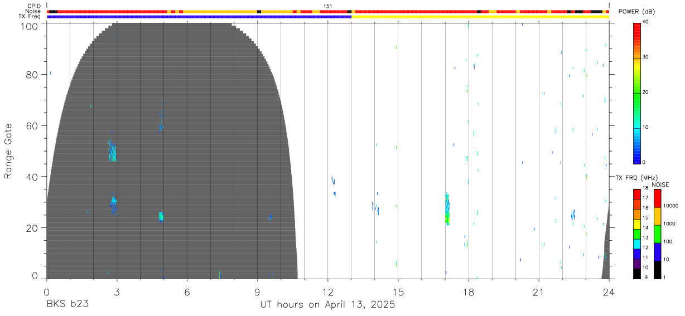Click the echo cluster near 5 UT, gate 24
Viewport: 685px width, 316px height.
[161, 216]
